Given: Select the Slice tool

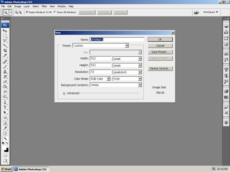Looking at the screenshot, I should coord(5,55).
